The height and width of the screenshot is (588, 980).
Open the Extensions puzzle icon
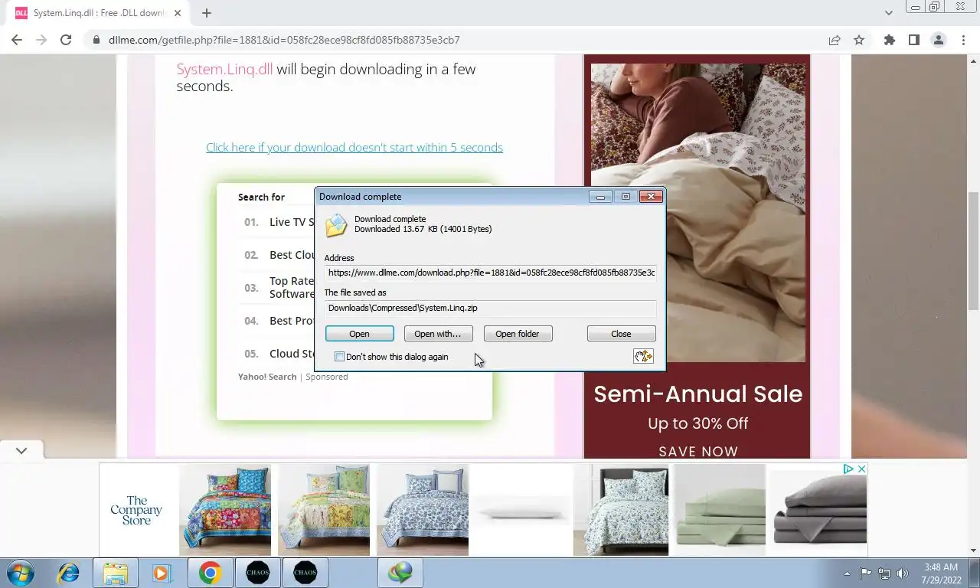pos(889,40)
